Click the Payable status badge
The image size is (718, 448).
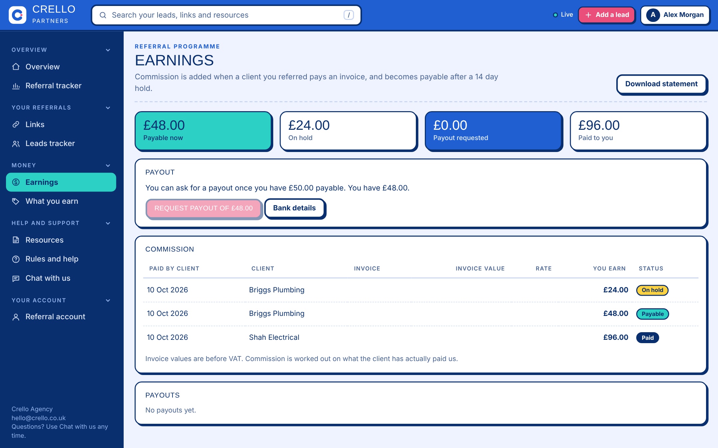click(x=653, y=314)
